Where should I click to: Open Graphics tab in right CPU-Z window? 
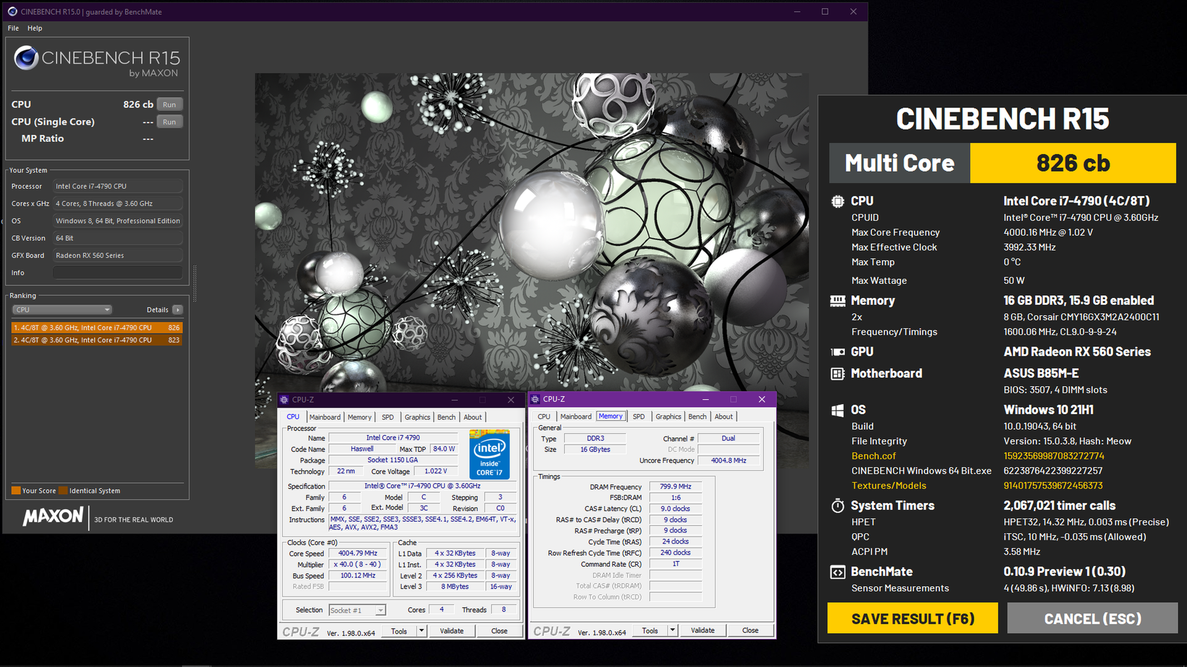[x=668, y=417]
